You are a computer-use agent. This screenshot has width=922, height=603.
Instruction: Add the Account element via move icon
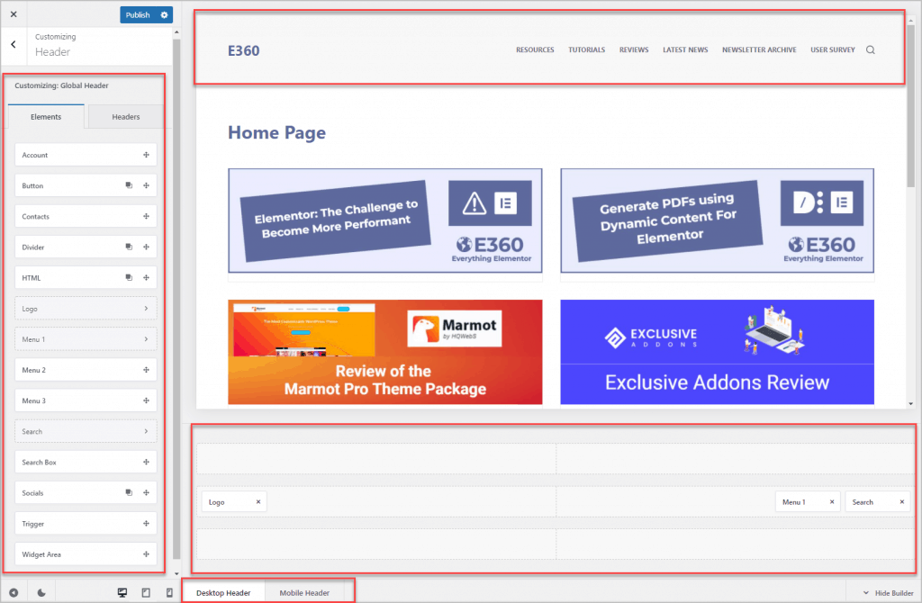[x=146, y=155]
